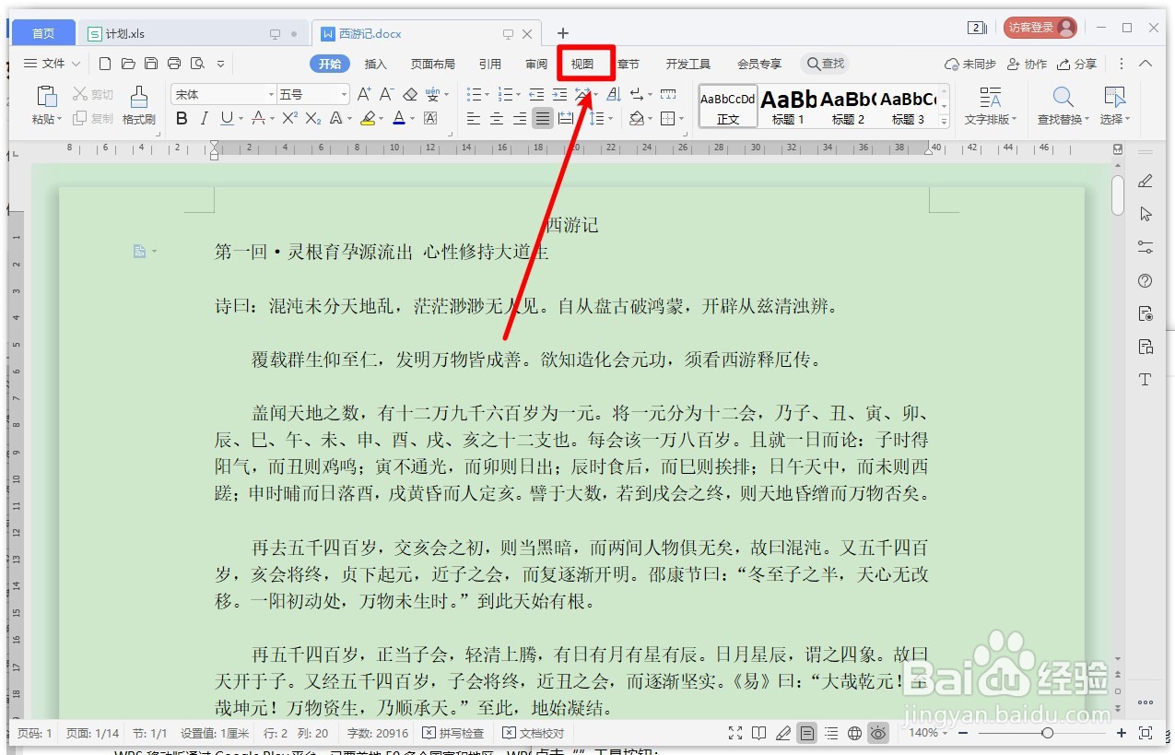Click the Print icon in quick toolbar
The image size is (1175, 755).
174,64
